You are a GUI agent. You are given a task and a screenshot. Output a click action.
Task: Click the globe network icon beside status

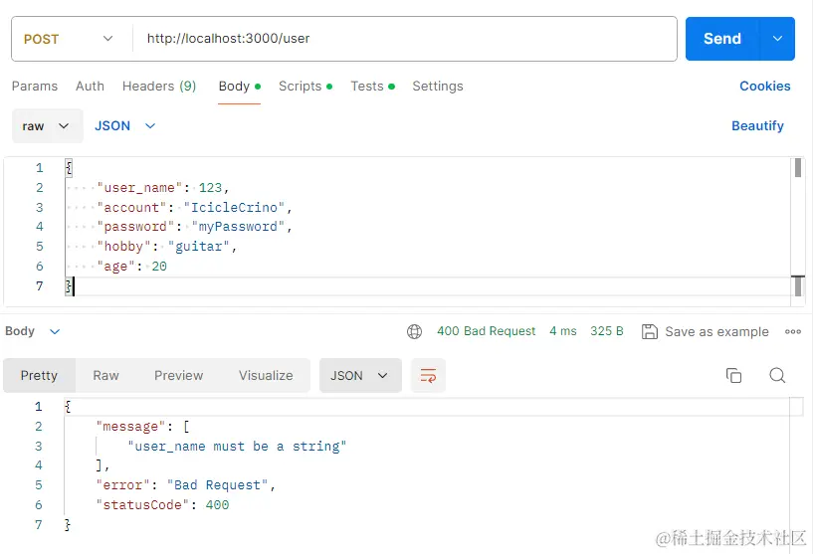414,331
